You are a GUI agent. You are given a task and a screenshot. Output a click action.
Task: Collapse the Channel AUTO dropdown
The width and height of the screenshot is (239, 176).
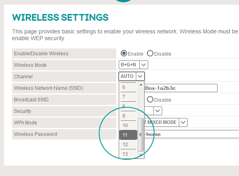[x=131, y=76]
